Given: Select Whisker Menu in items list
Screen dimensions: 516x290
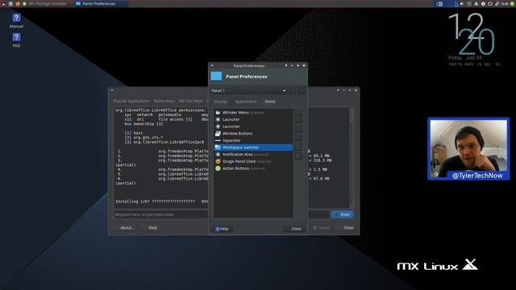Looking at the screenshot, I should tap(253, 113).
